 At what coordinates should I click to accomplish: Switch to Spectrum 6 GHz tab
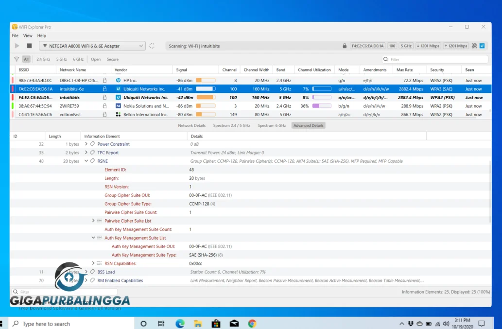click(x=272, y=125)
